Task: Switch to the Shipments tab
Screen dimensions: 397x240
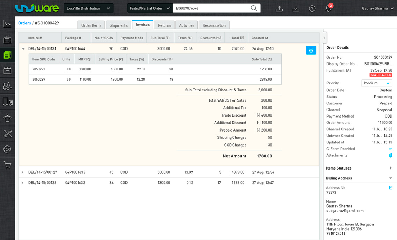Action: 118,25
